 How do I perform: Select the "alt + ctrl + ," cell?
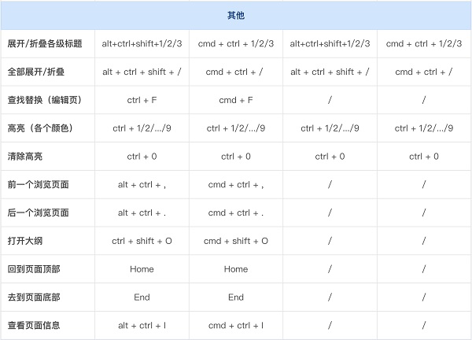coord(142,185)
